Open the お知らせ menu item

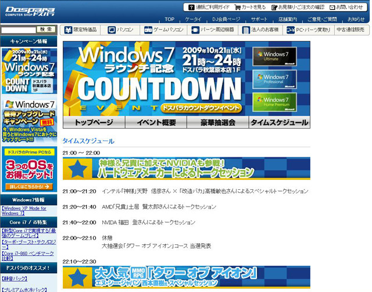coord(356,19)
